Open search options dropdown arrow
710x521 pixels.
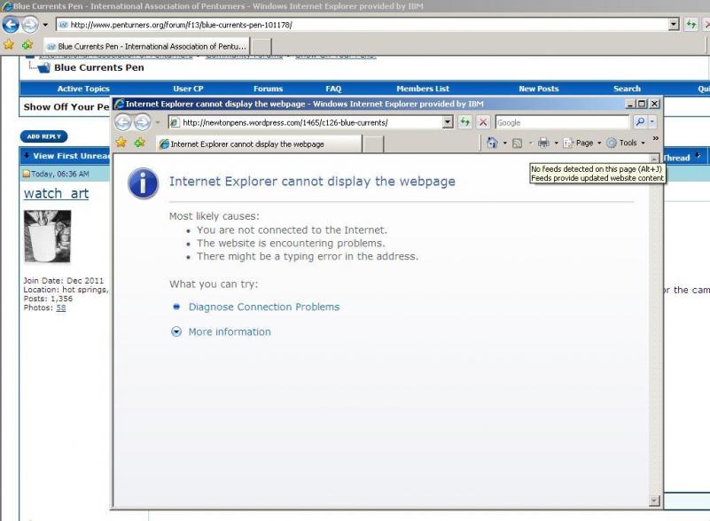coord(652,121)
